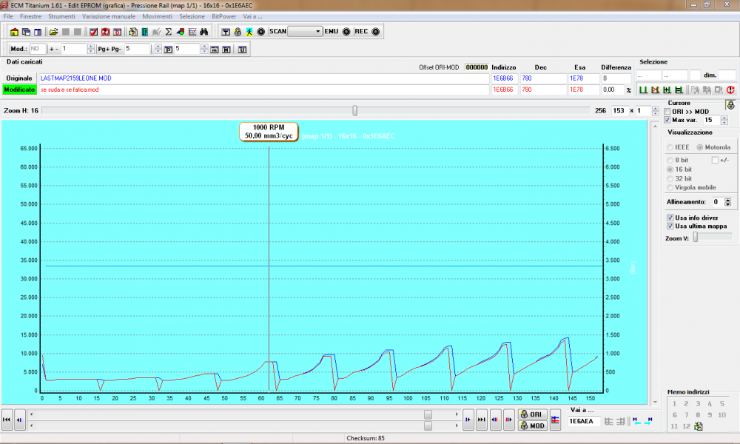Click the Zoom H slider handle
The height and width of the screenshot is (444, 740).
click(355, 110)
